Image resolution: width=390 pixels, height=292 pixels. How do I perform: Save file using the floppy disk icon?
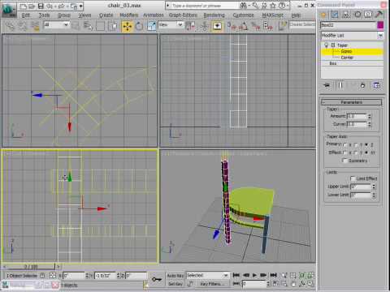[41, 6]
